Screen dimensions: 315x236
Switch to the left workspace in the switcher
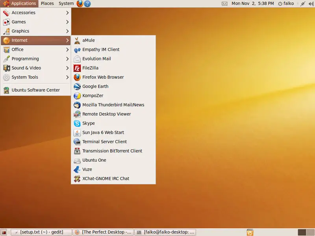point(302,232)
